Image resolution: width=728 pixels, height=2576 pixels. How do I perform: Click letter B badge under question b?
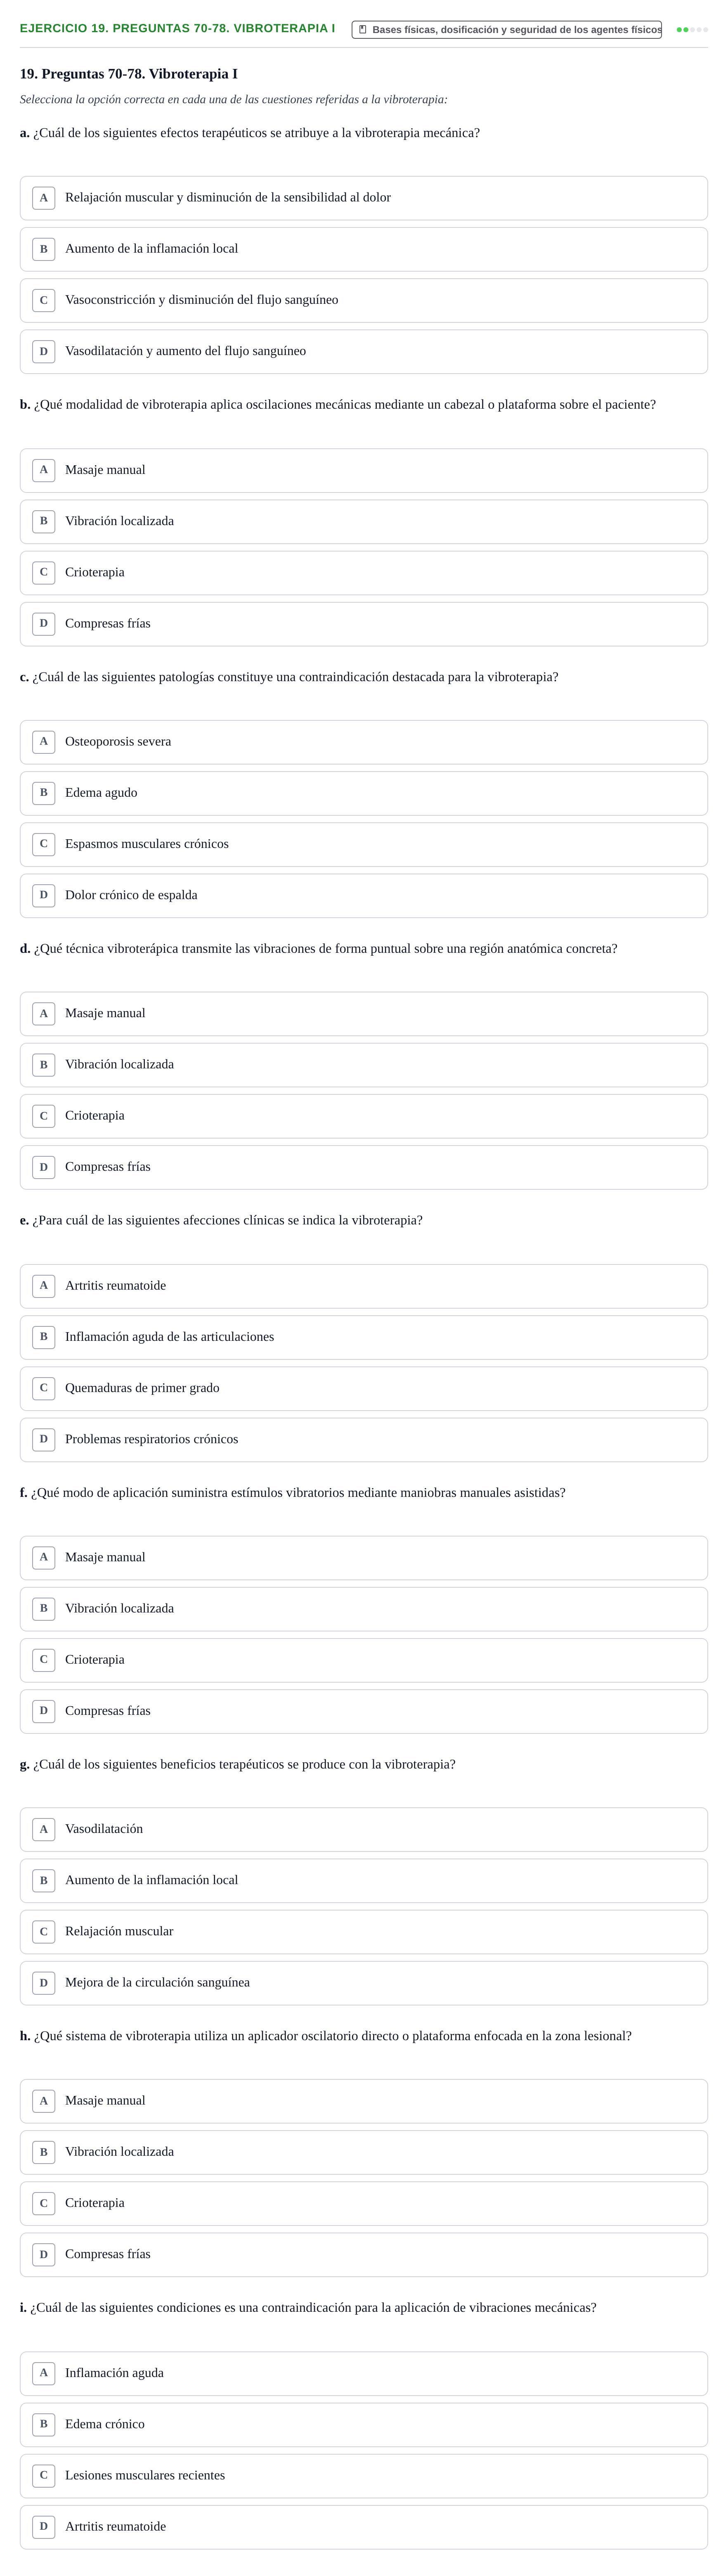(43, 522)
